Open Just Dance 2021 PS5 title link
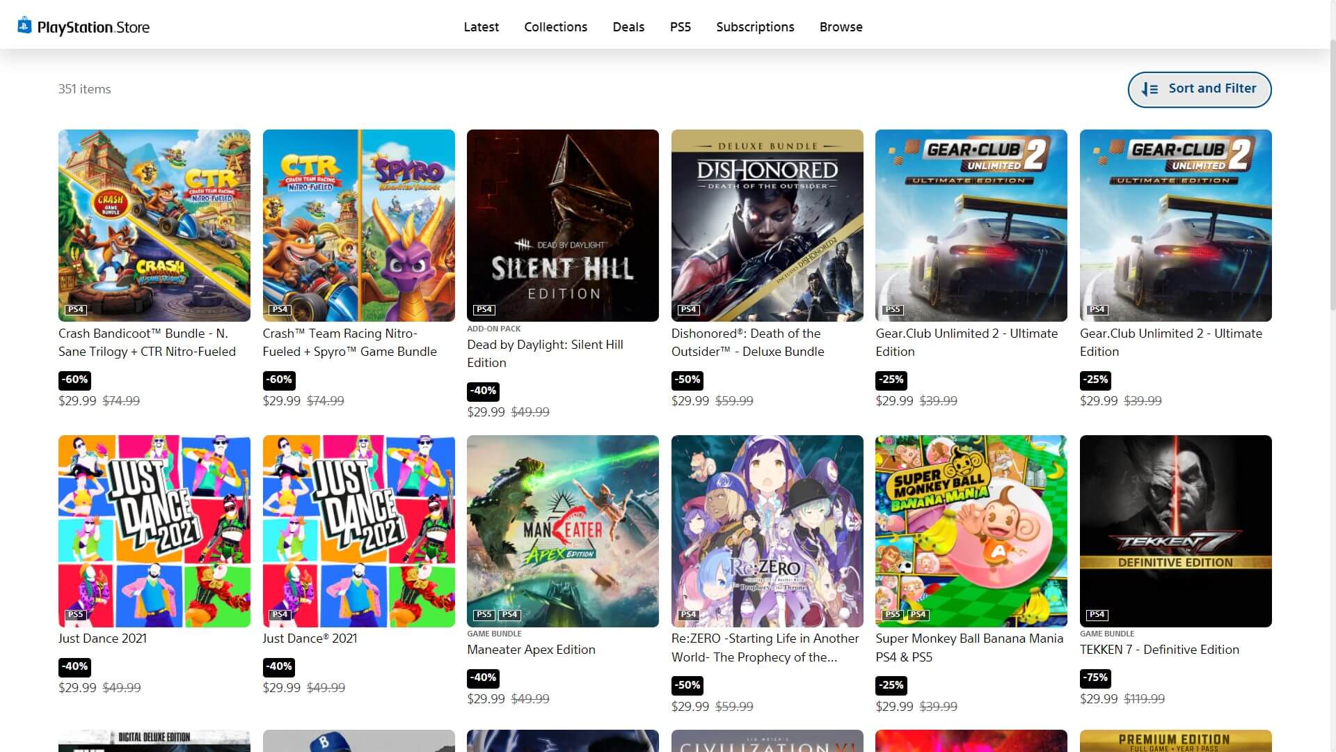This screenshot has height=752, width=1336. click(102, 638)
